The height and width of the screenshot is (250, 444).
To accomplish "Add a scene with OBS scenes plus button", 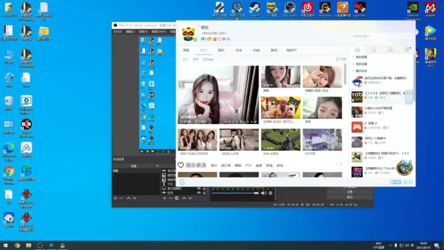I will [x=115, y=198].
